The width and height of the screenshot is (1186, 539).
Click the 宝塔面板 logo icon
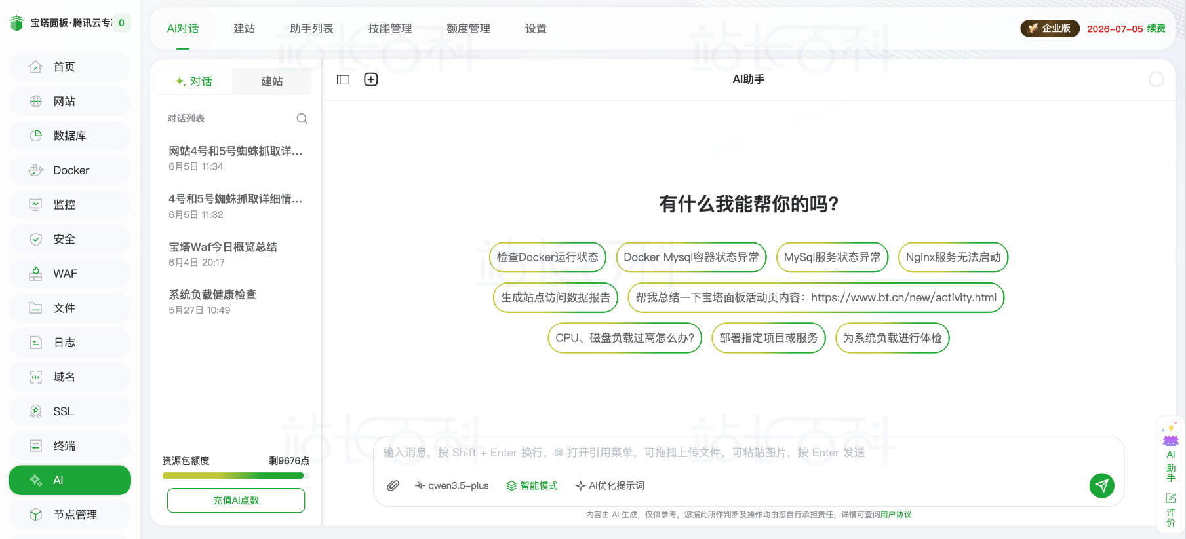17,23
